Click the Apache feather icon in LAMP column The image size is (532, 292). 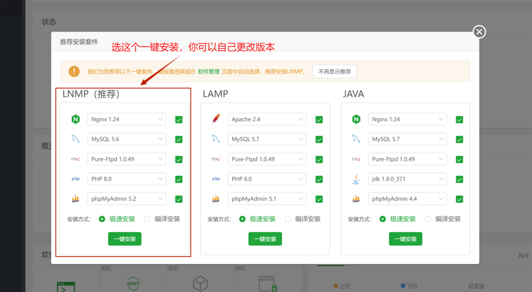tap(216, 119)
